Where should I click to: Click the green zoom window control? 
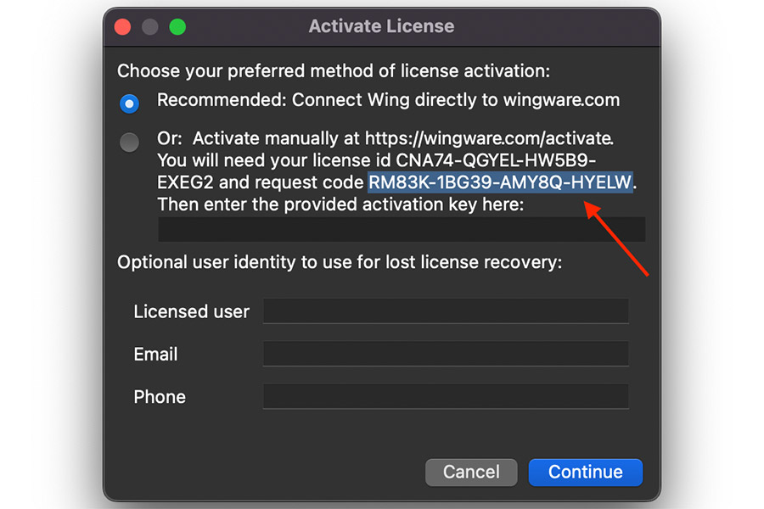177,26
